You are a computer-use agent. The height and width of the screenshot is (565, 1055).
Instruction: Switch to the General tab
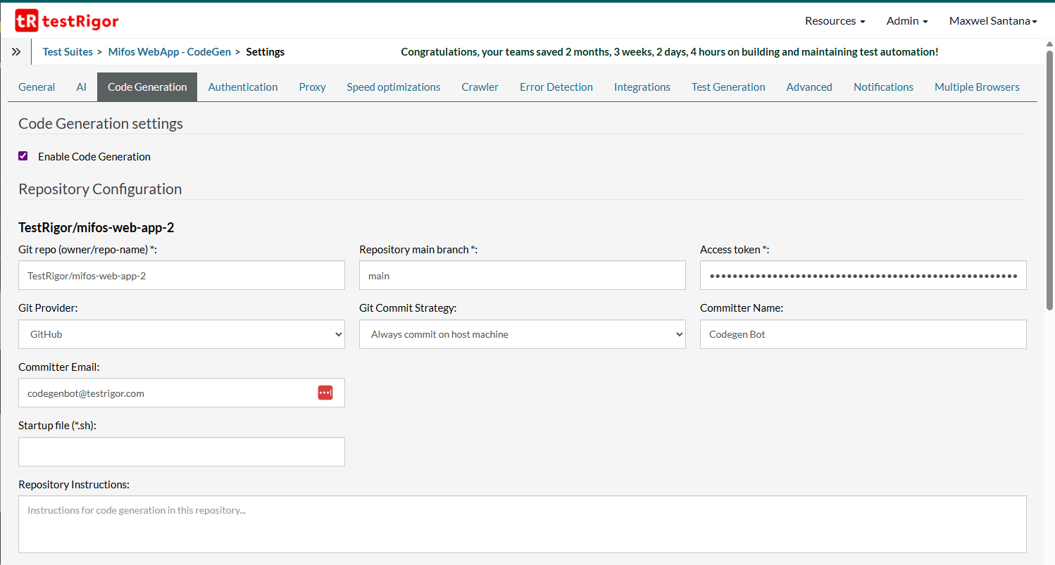[x=37, y=87]
